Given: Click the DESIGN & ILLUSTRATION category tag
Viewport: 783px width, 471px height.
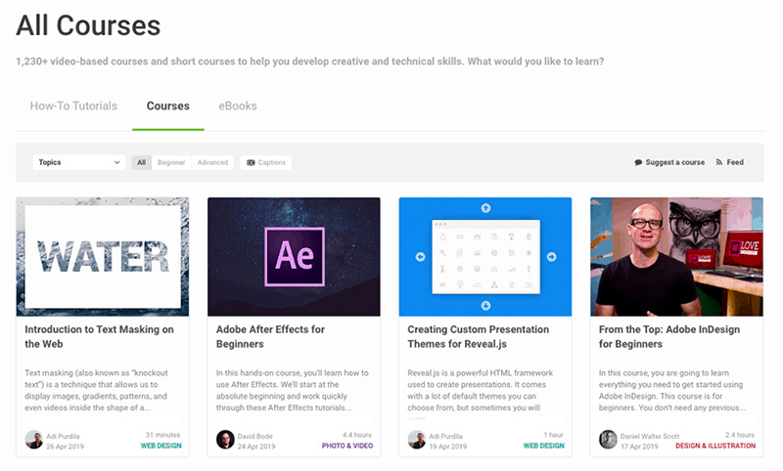Looking at the screenshot, I should 715,446.
